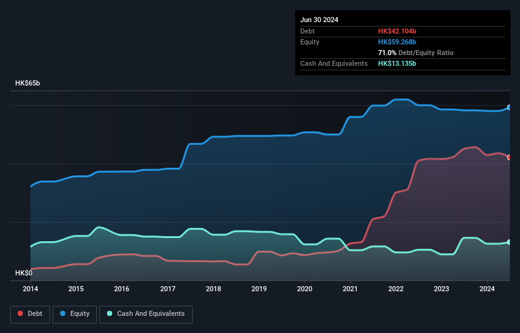Toggle the Debt series in the legend
Screen dimensions: 520x333
29,314
